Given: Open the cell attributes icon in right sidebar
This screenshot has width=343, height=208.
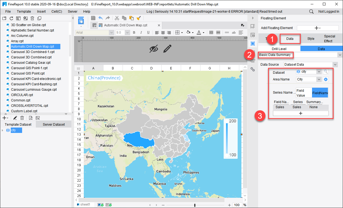Looking at the screenshot, I should click(252, 35).
